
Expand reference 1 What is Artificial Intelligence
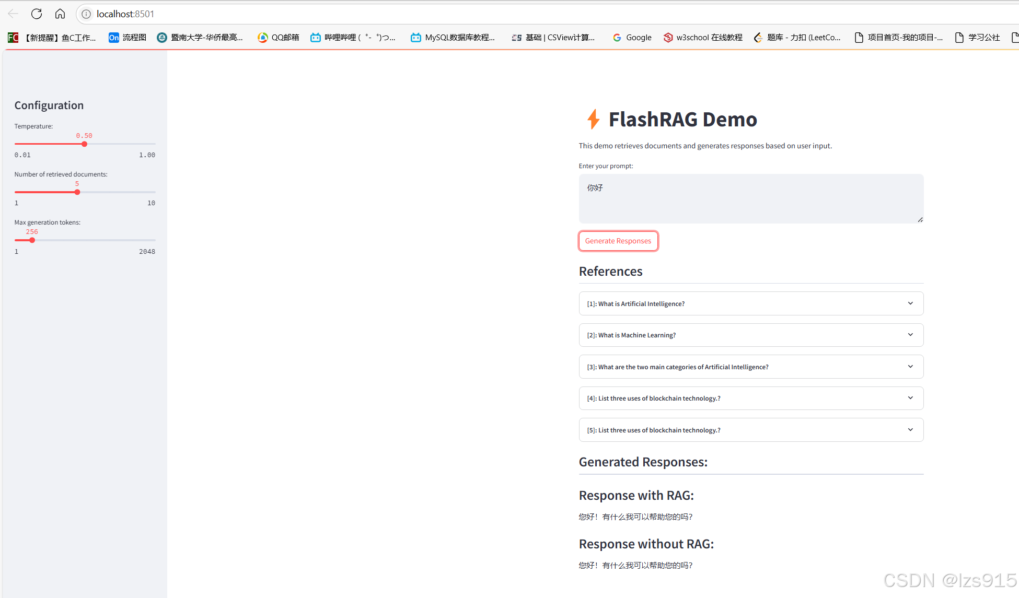(x=751, y=303)
